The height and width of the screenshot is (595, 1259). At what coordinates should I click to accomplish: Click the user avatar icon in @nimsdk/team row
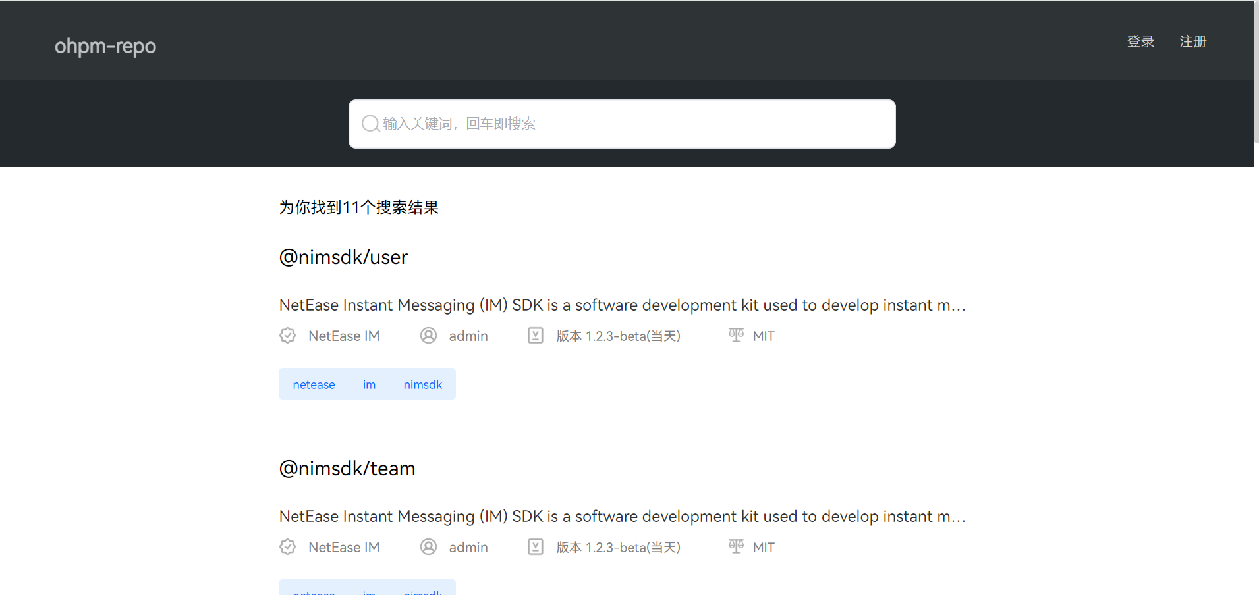(x=428, y=547)
